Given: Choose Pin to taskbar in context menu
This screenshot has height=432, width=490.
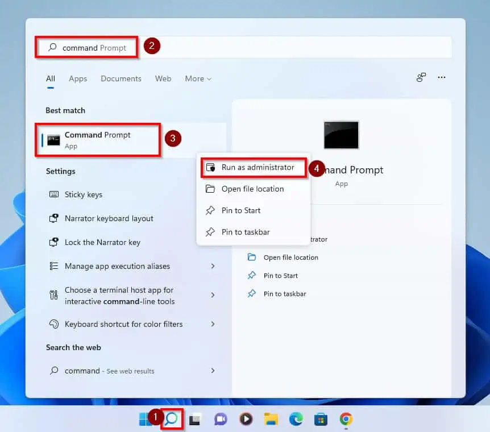Looking at the screenshot, I should 254,232.
